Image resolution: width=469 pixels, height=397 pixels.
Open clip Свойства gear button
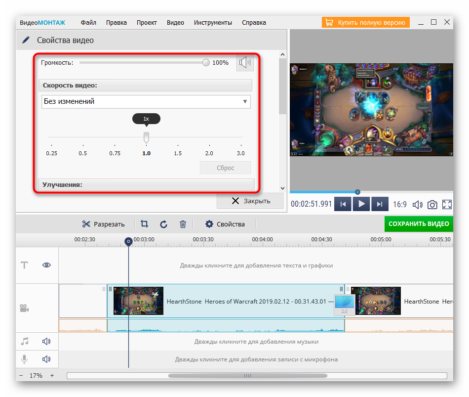tap(225, 224)
